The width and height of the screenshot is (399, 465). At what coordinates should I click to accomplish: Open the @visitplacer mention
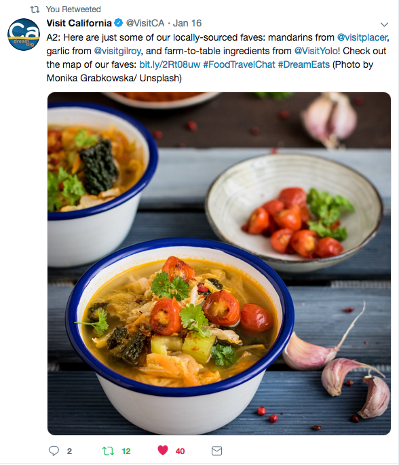point(362,37)
